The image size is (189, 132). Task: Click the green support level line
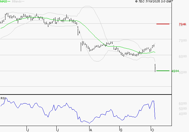[163, 71]
